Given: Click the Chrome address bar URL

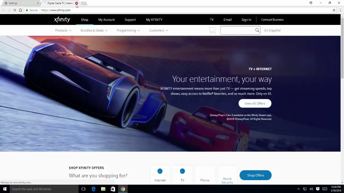Looking at the screenshot, I should click(x=56, y=10).
